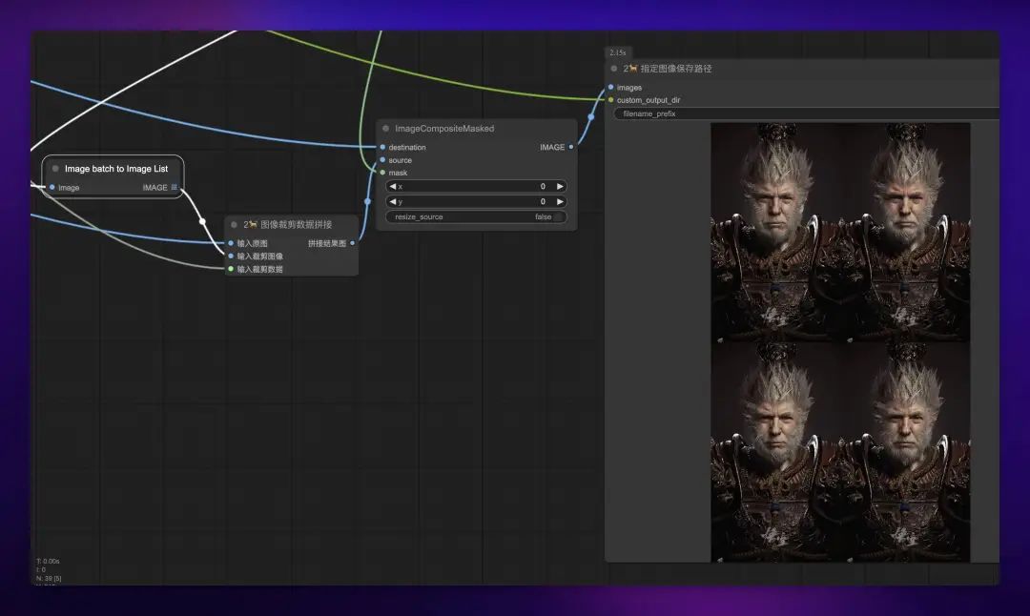The height and width of the screenshot is (616, 1030).
Task: Increase the x value with right arrow
Action: coord(560,187)
